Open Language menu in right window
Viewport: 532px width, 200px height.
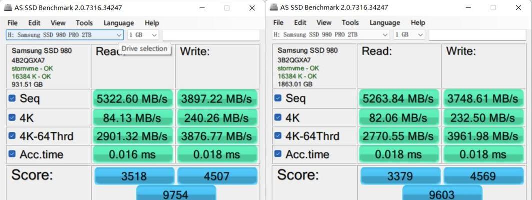pos(385,23)
